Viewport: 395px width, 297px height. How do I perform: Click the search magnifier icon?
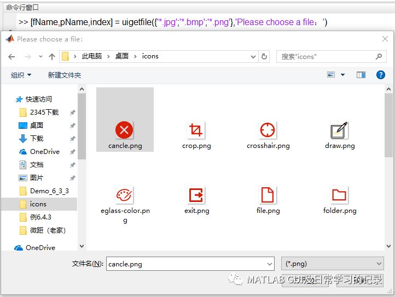[x=379, y=57]
